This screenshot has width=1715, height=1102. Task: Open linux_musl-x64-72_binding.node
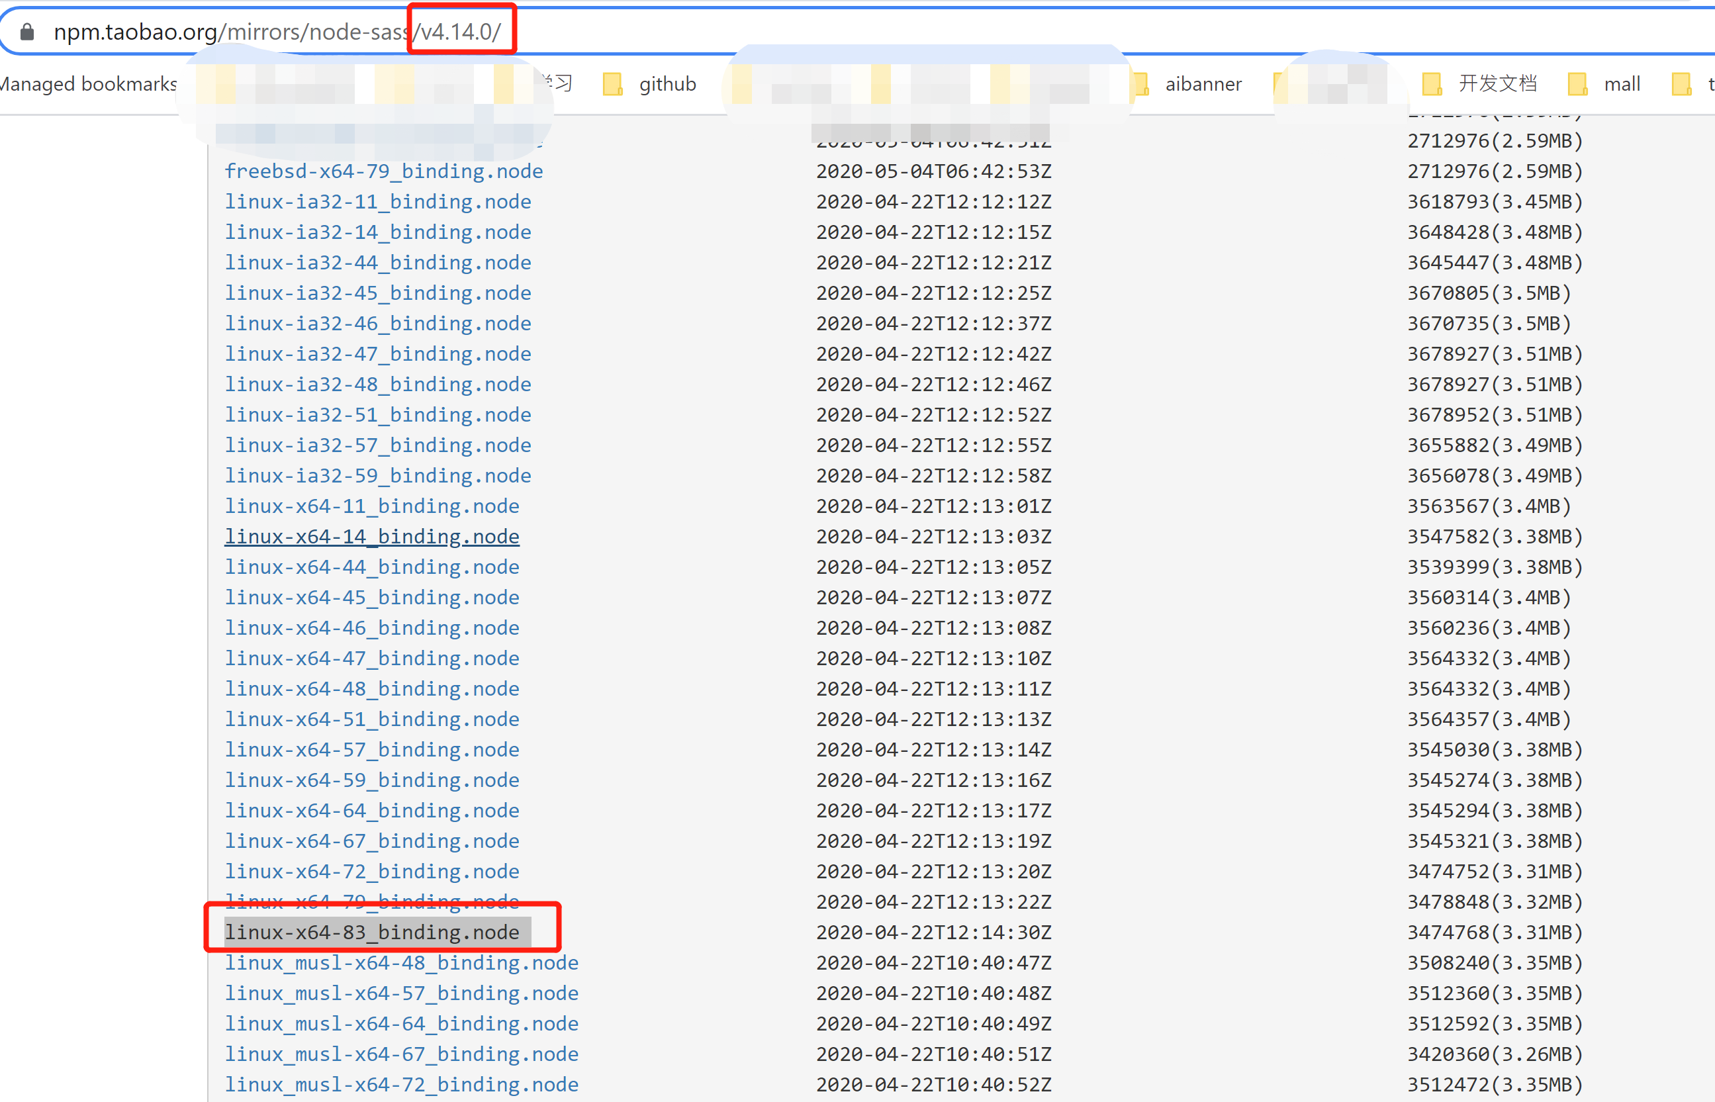(x=401, y=1084)
